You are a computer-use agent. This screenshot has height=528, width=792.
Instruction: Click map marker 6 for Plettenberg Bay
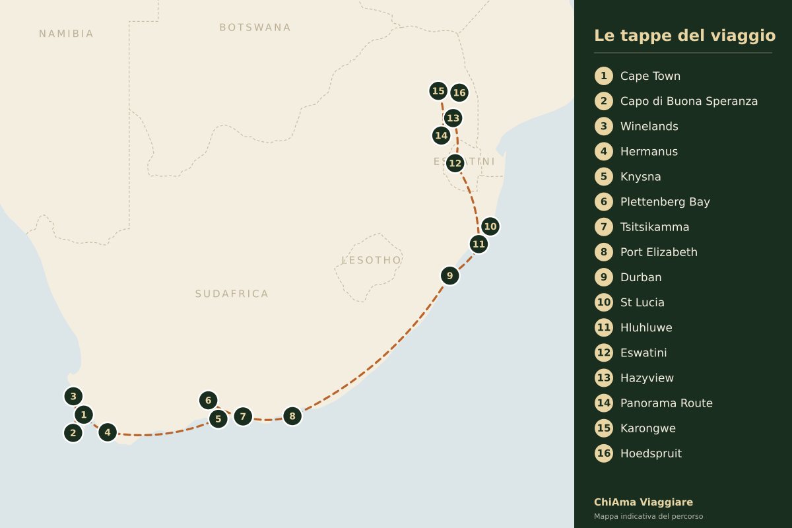208,400
